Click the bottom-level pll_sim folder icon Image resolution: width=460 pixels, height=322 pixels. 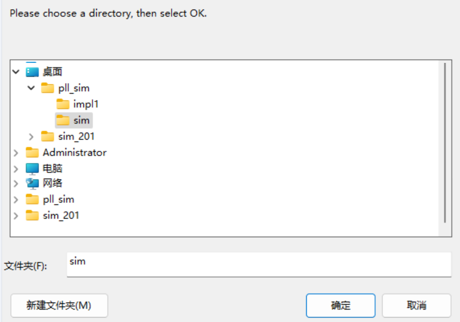(x=32, y=199)
